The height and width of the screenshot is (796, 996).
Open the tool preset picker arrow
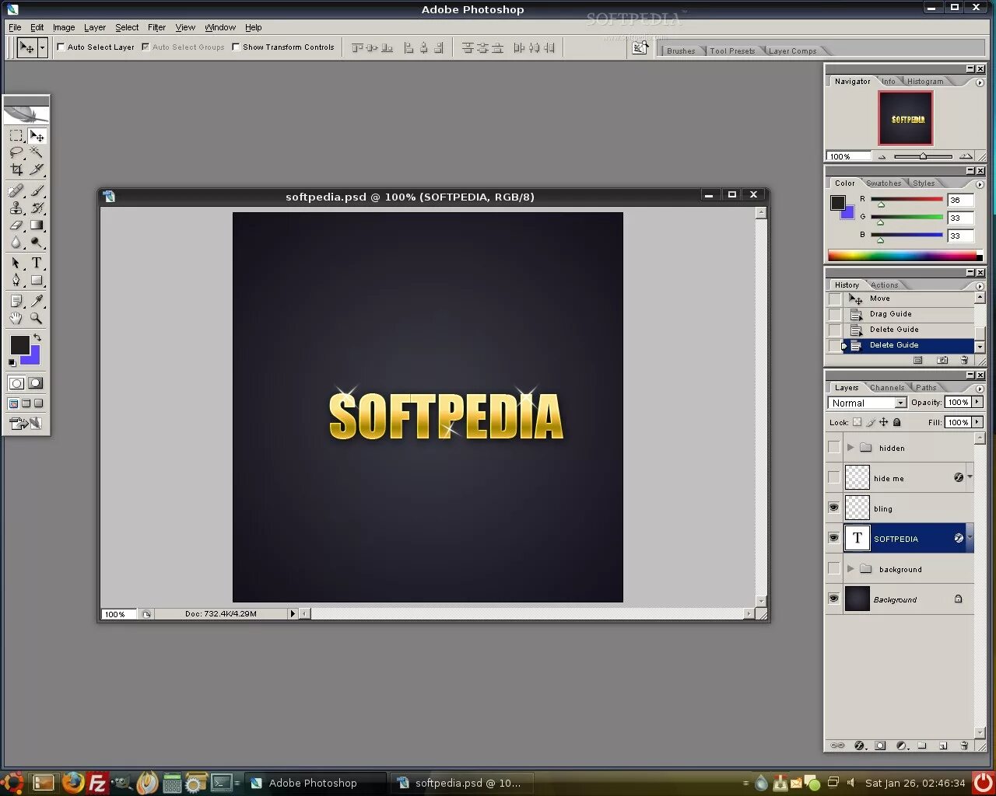coord(42,47)
